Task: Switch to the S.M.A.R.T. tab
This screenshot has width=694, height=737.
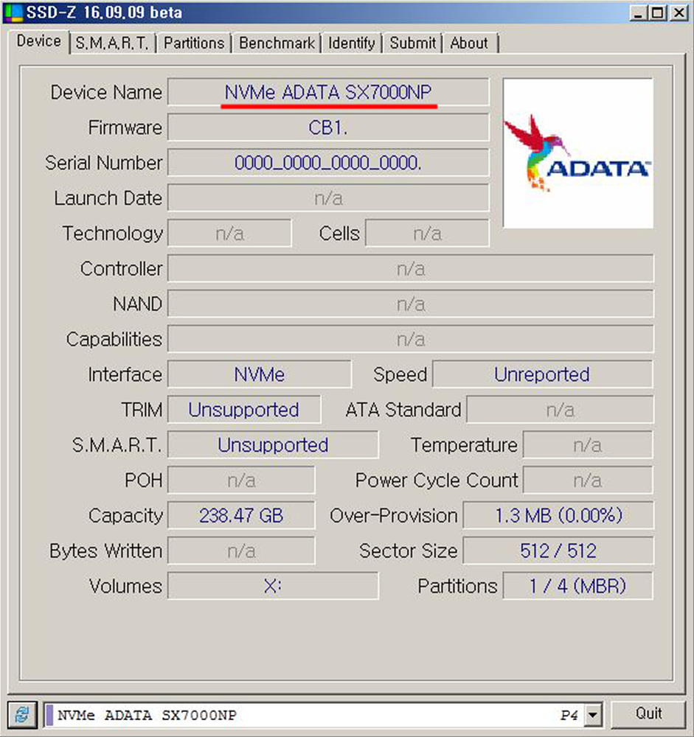Action: pyautogui.click(x=112, y=43)
